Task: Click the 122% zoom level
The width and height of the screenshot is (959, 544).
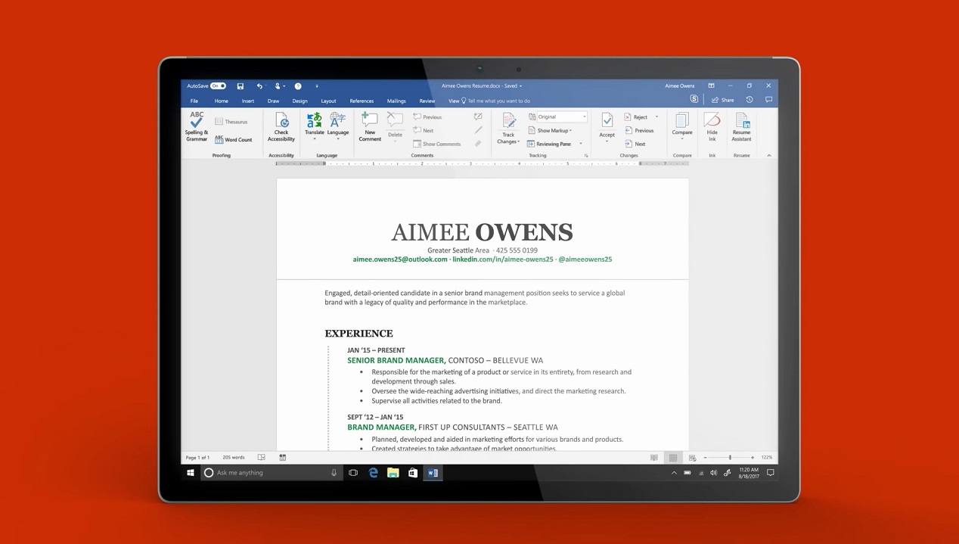Action: [767, 458]
